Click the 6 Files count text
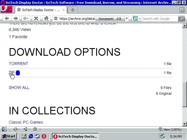 coord(166,88)
